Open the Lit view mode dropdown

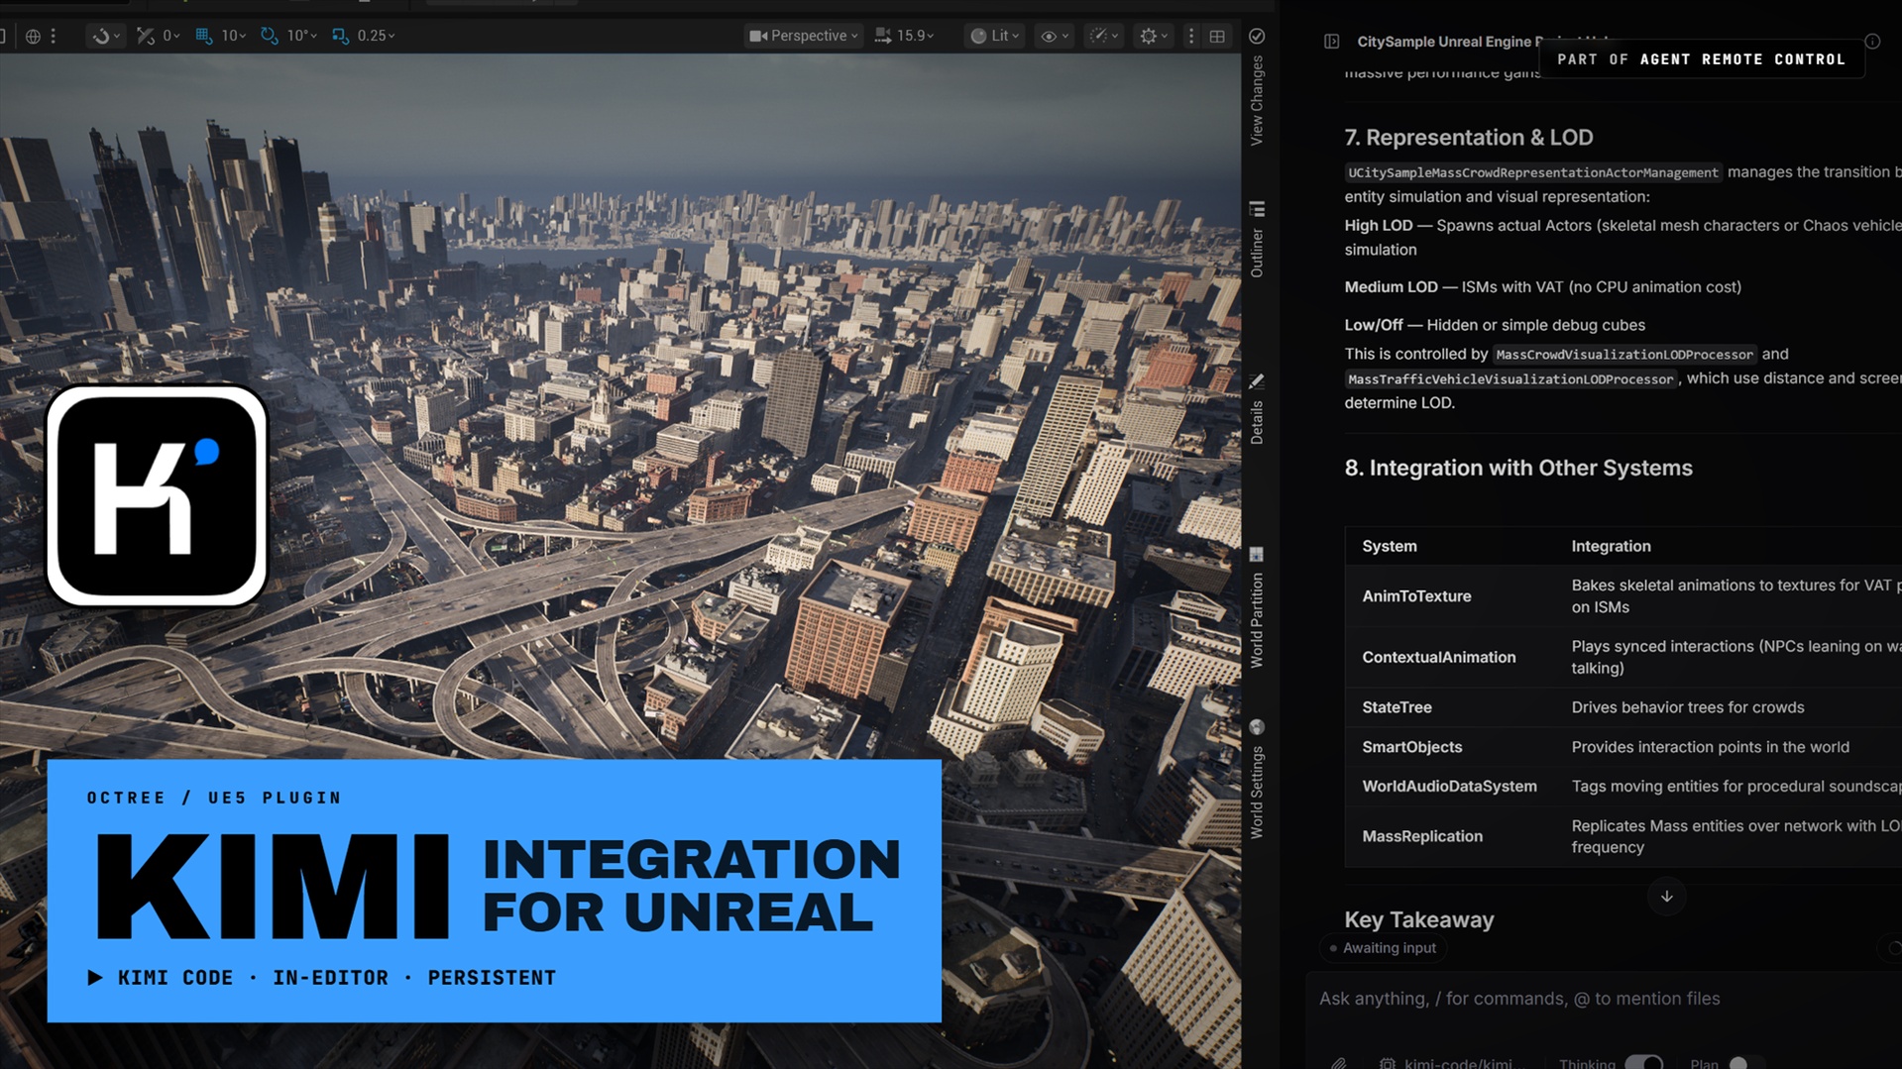(994, 36)
